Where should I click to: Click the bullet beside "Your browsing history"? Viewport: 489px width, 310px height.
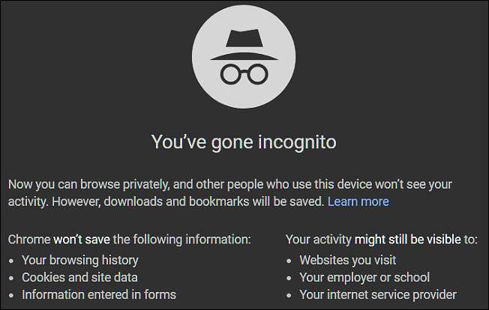click(12, 261)
